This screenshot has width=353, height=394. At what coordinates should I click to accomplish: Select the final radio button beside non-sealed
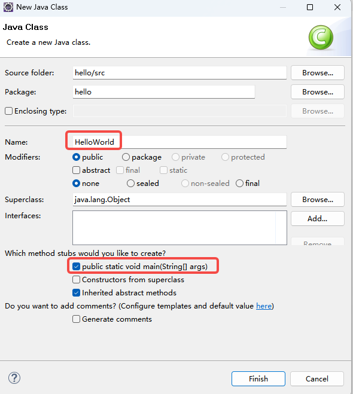(x=239, y=183)
